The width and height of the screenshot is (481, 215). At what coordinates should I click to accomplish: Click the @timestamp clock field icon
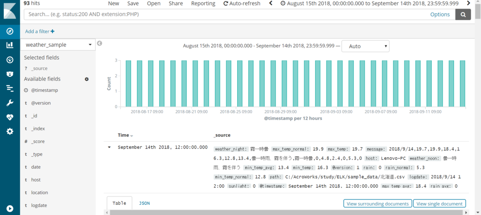pyautogui.click(x=26, y=90)
